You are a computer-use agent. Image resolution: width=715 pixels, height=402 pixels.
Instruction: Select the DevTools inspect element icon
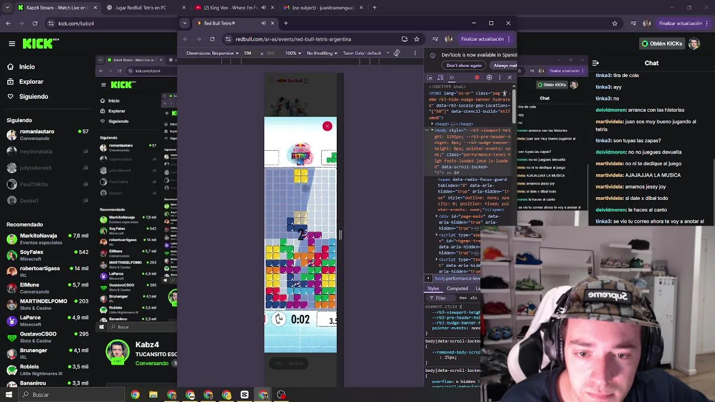click(430, 78)
